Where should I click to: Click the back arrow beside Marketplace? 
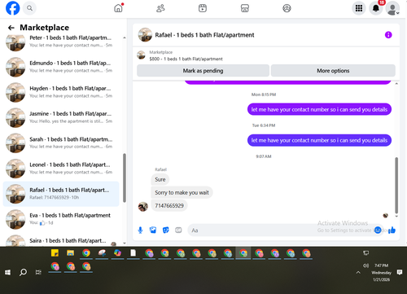pyautogui.click(x=11, y=28)
